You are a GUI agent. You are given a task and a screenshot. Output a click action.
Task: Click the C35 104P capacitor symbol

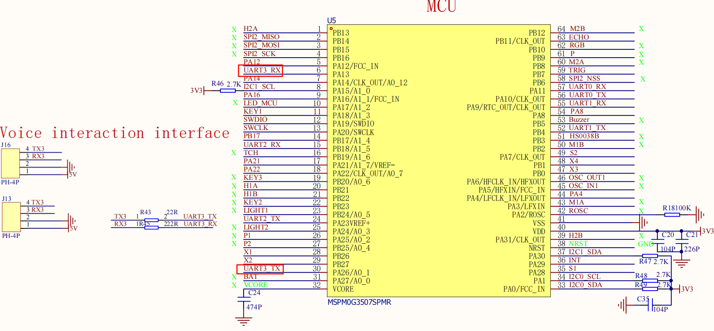[x=650, y=305]
